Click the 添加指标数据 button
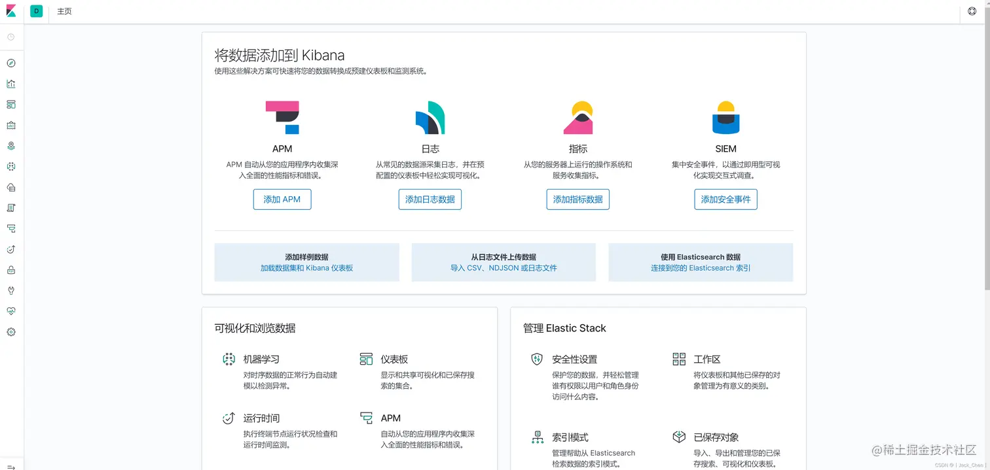This screenshot has width=990, height=470. click(x=578, y=199)
